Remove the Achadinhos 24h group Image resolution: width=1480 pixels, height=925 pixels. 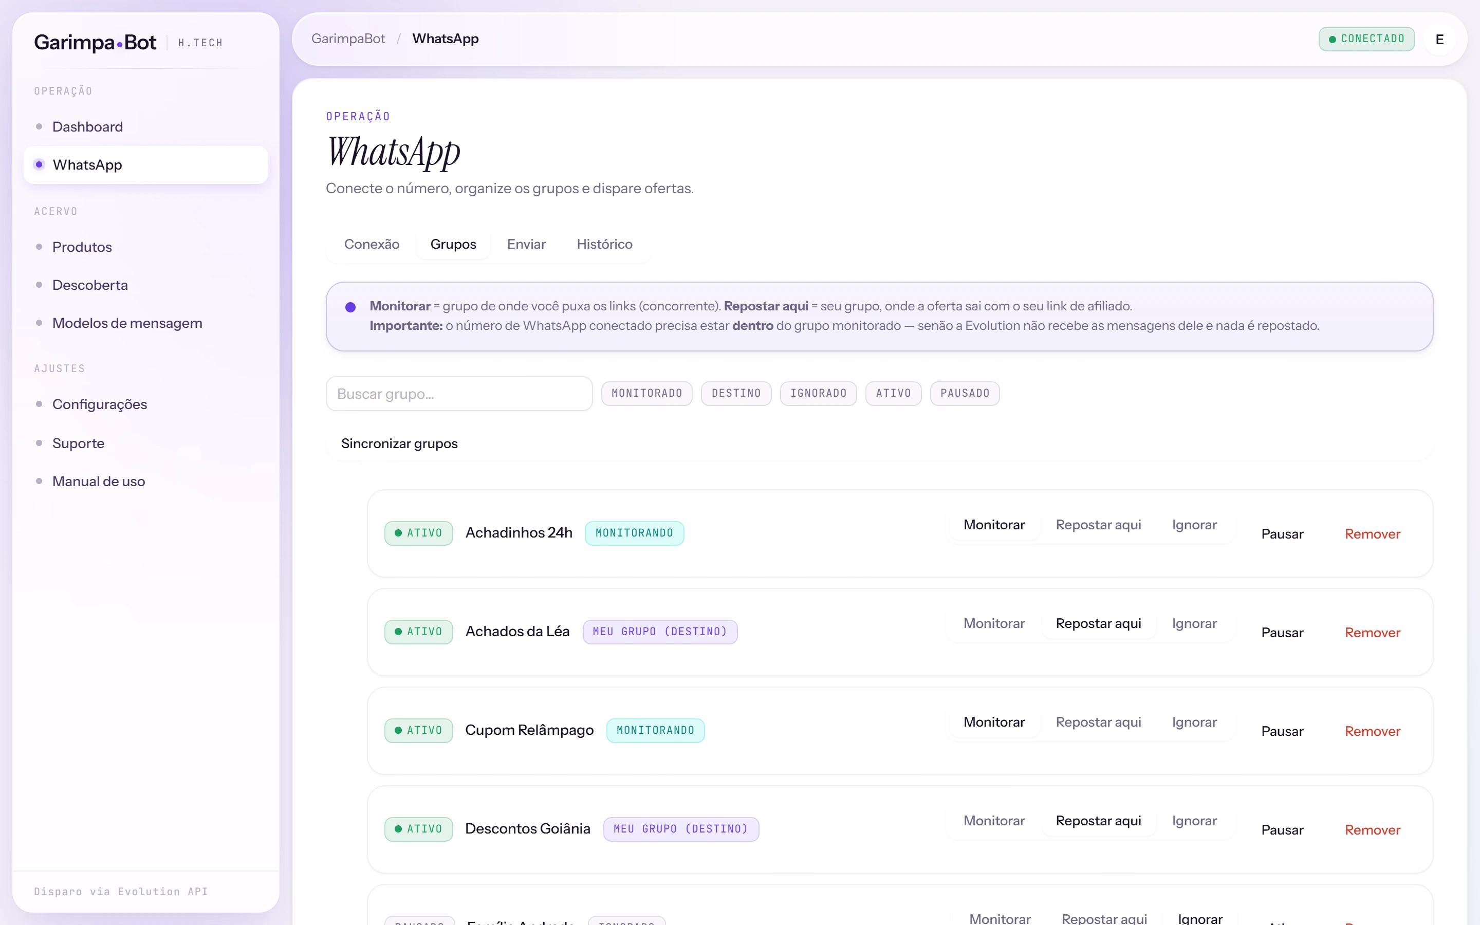(1372, 534)
